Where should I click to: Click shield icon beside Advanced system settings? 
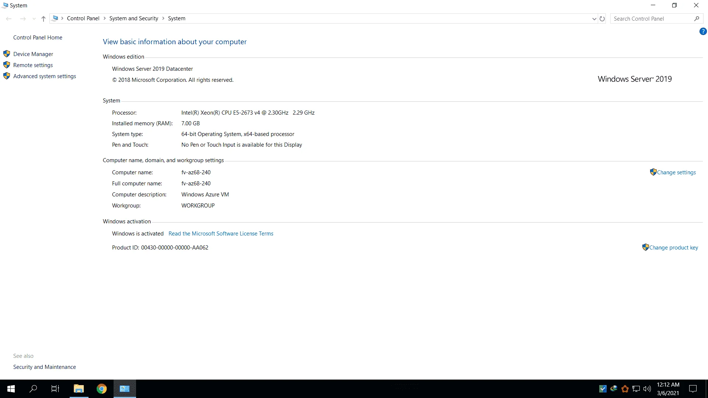(7, 76)
